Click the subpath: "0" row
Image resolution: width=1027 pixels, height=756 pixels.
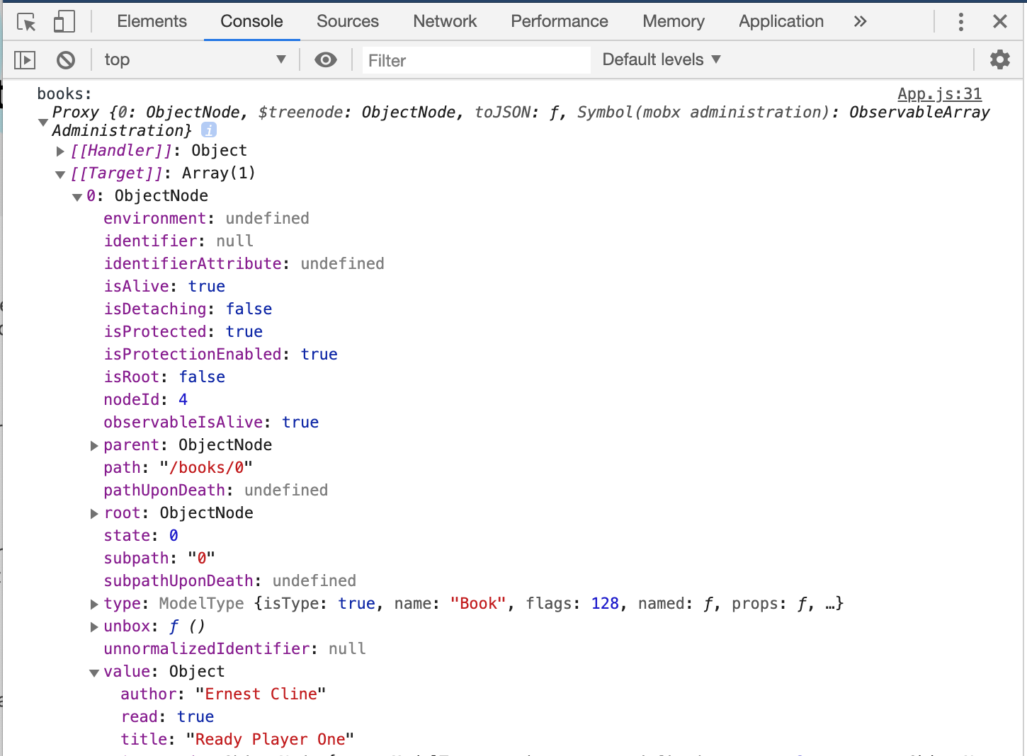[x=159, y=558]
